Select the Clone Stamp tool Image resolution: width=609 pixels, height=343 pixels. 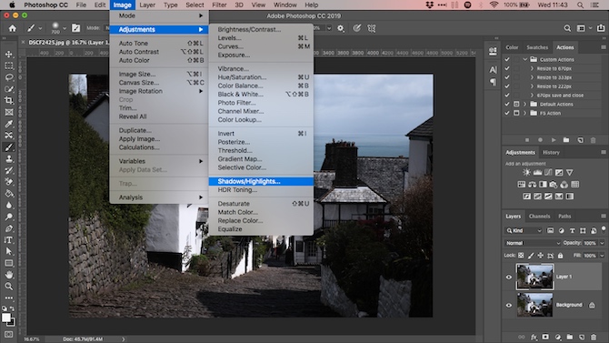coord(8,158)
